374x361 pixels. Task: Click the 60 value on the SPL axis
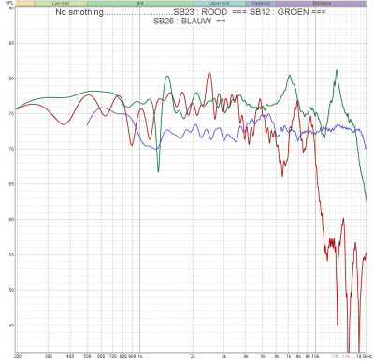click(11, 220)
